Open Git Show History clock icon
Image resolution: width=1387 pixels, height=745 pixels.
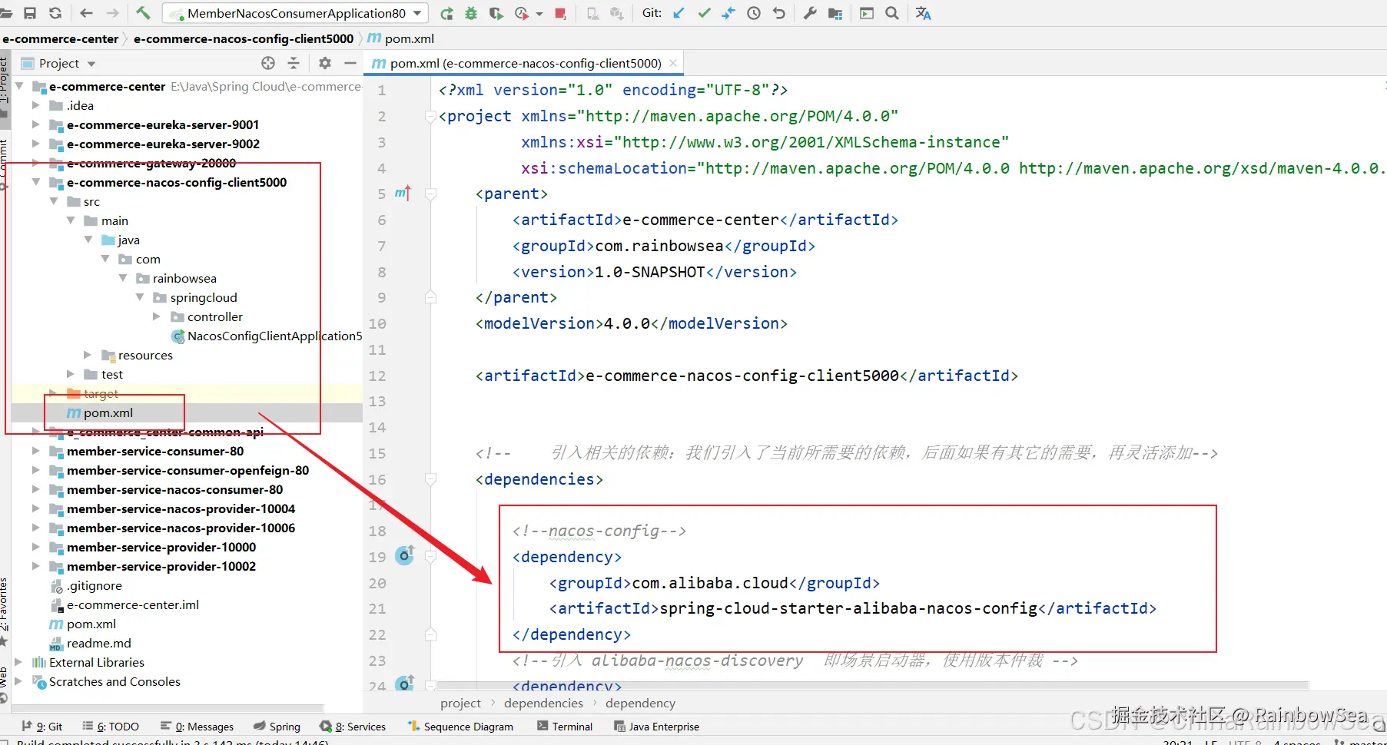[754, 13]
